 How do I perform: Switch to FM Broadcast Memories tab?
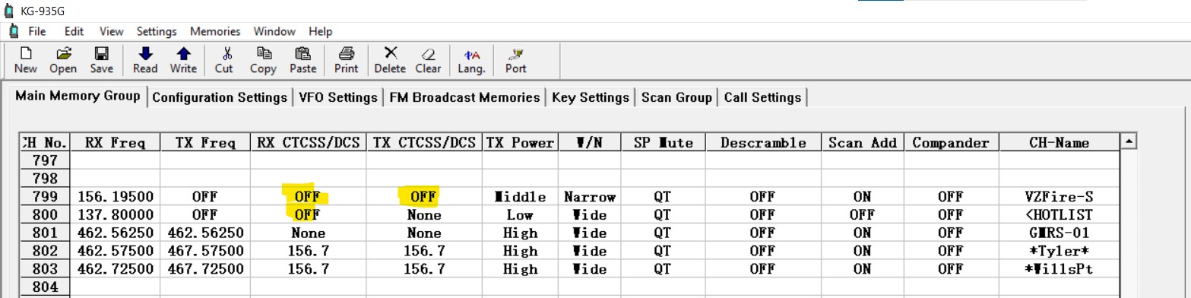point(464,97)
